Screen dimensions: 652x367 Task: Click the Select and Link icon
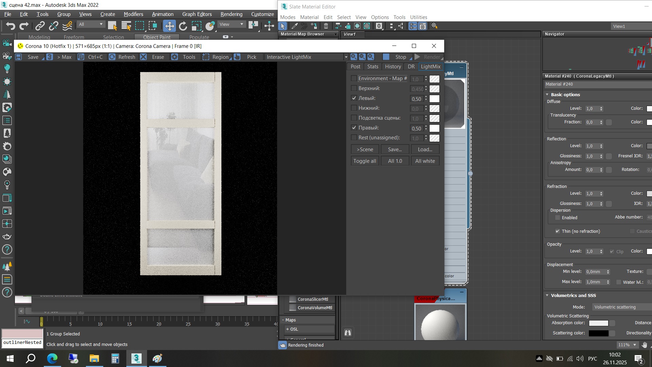click(40, 26)
